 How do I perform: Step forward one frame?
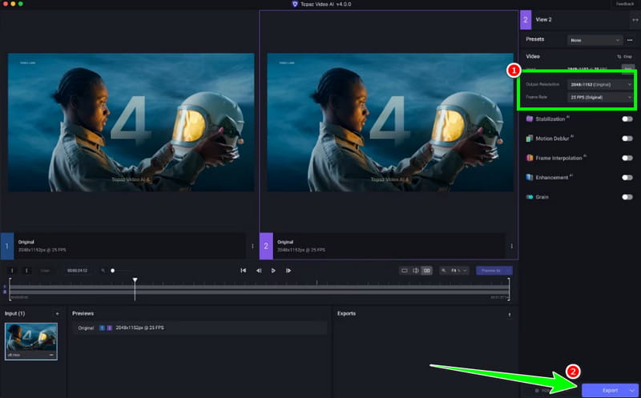tap(288, 271)
